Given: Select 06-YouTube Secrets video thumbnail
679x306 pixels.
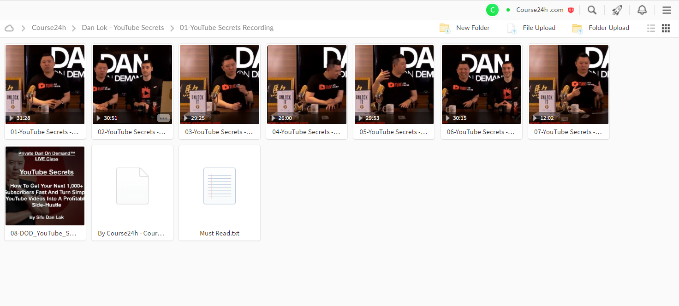Looking at the screenshot, I should click(481, 84).
